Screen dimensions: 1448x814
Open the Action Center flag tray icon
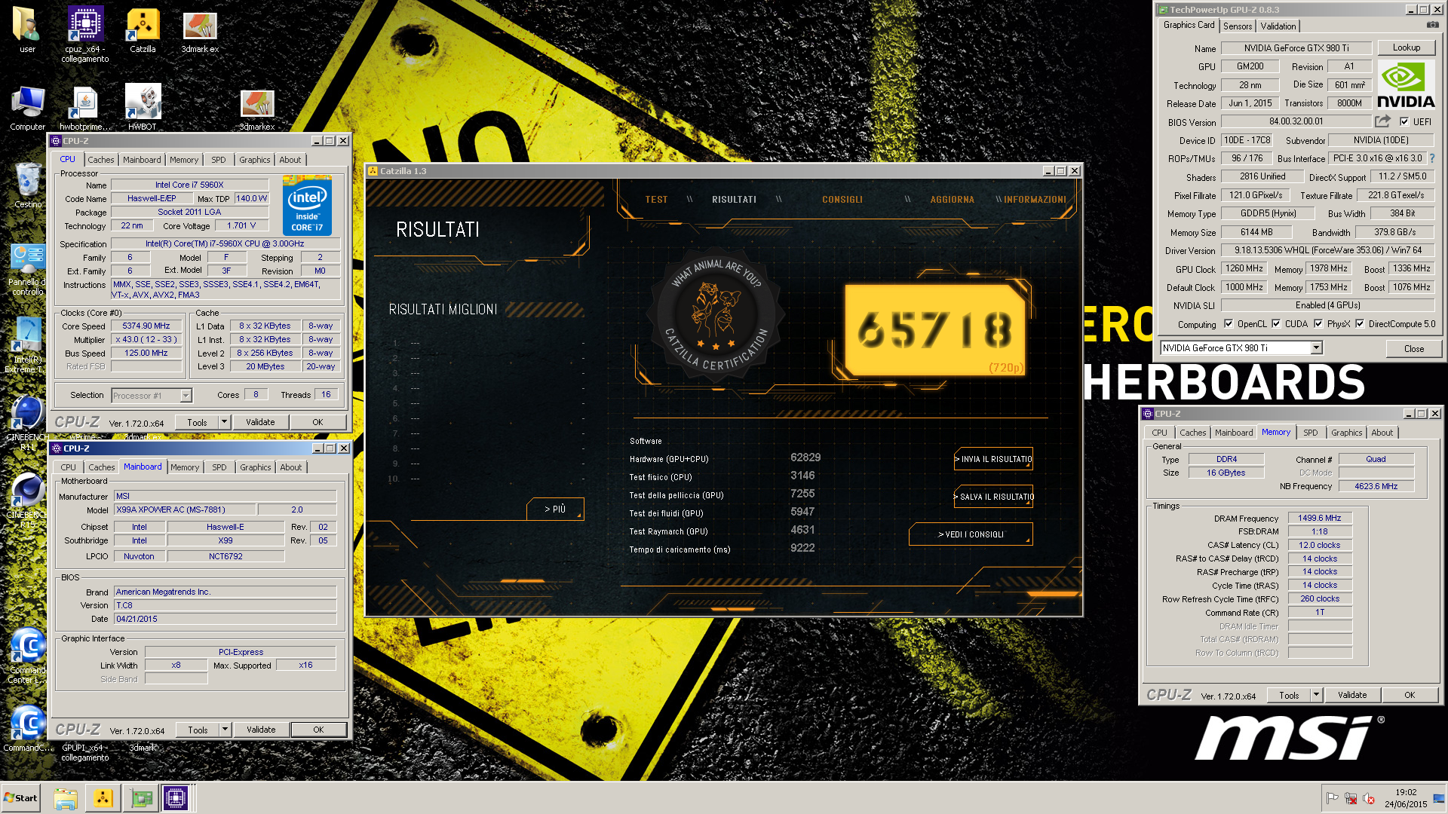1333,798
